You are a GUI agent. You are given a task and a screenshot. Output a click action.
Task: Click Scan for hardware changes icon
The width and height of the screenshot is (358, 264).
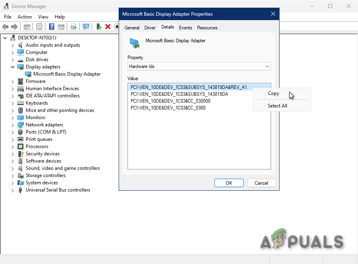click(x=86, y=27)
